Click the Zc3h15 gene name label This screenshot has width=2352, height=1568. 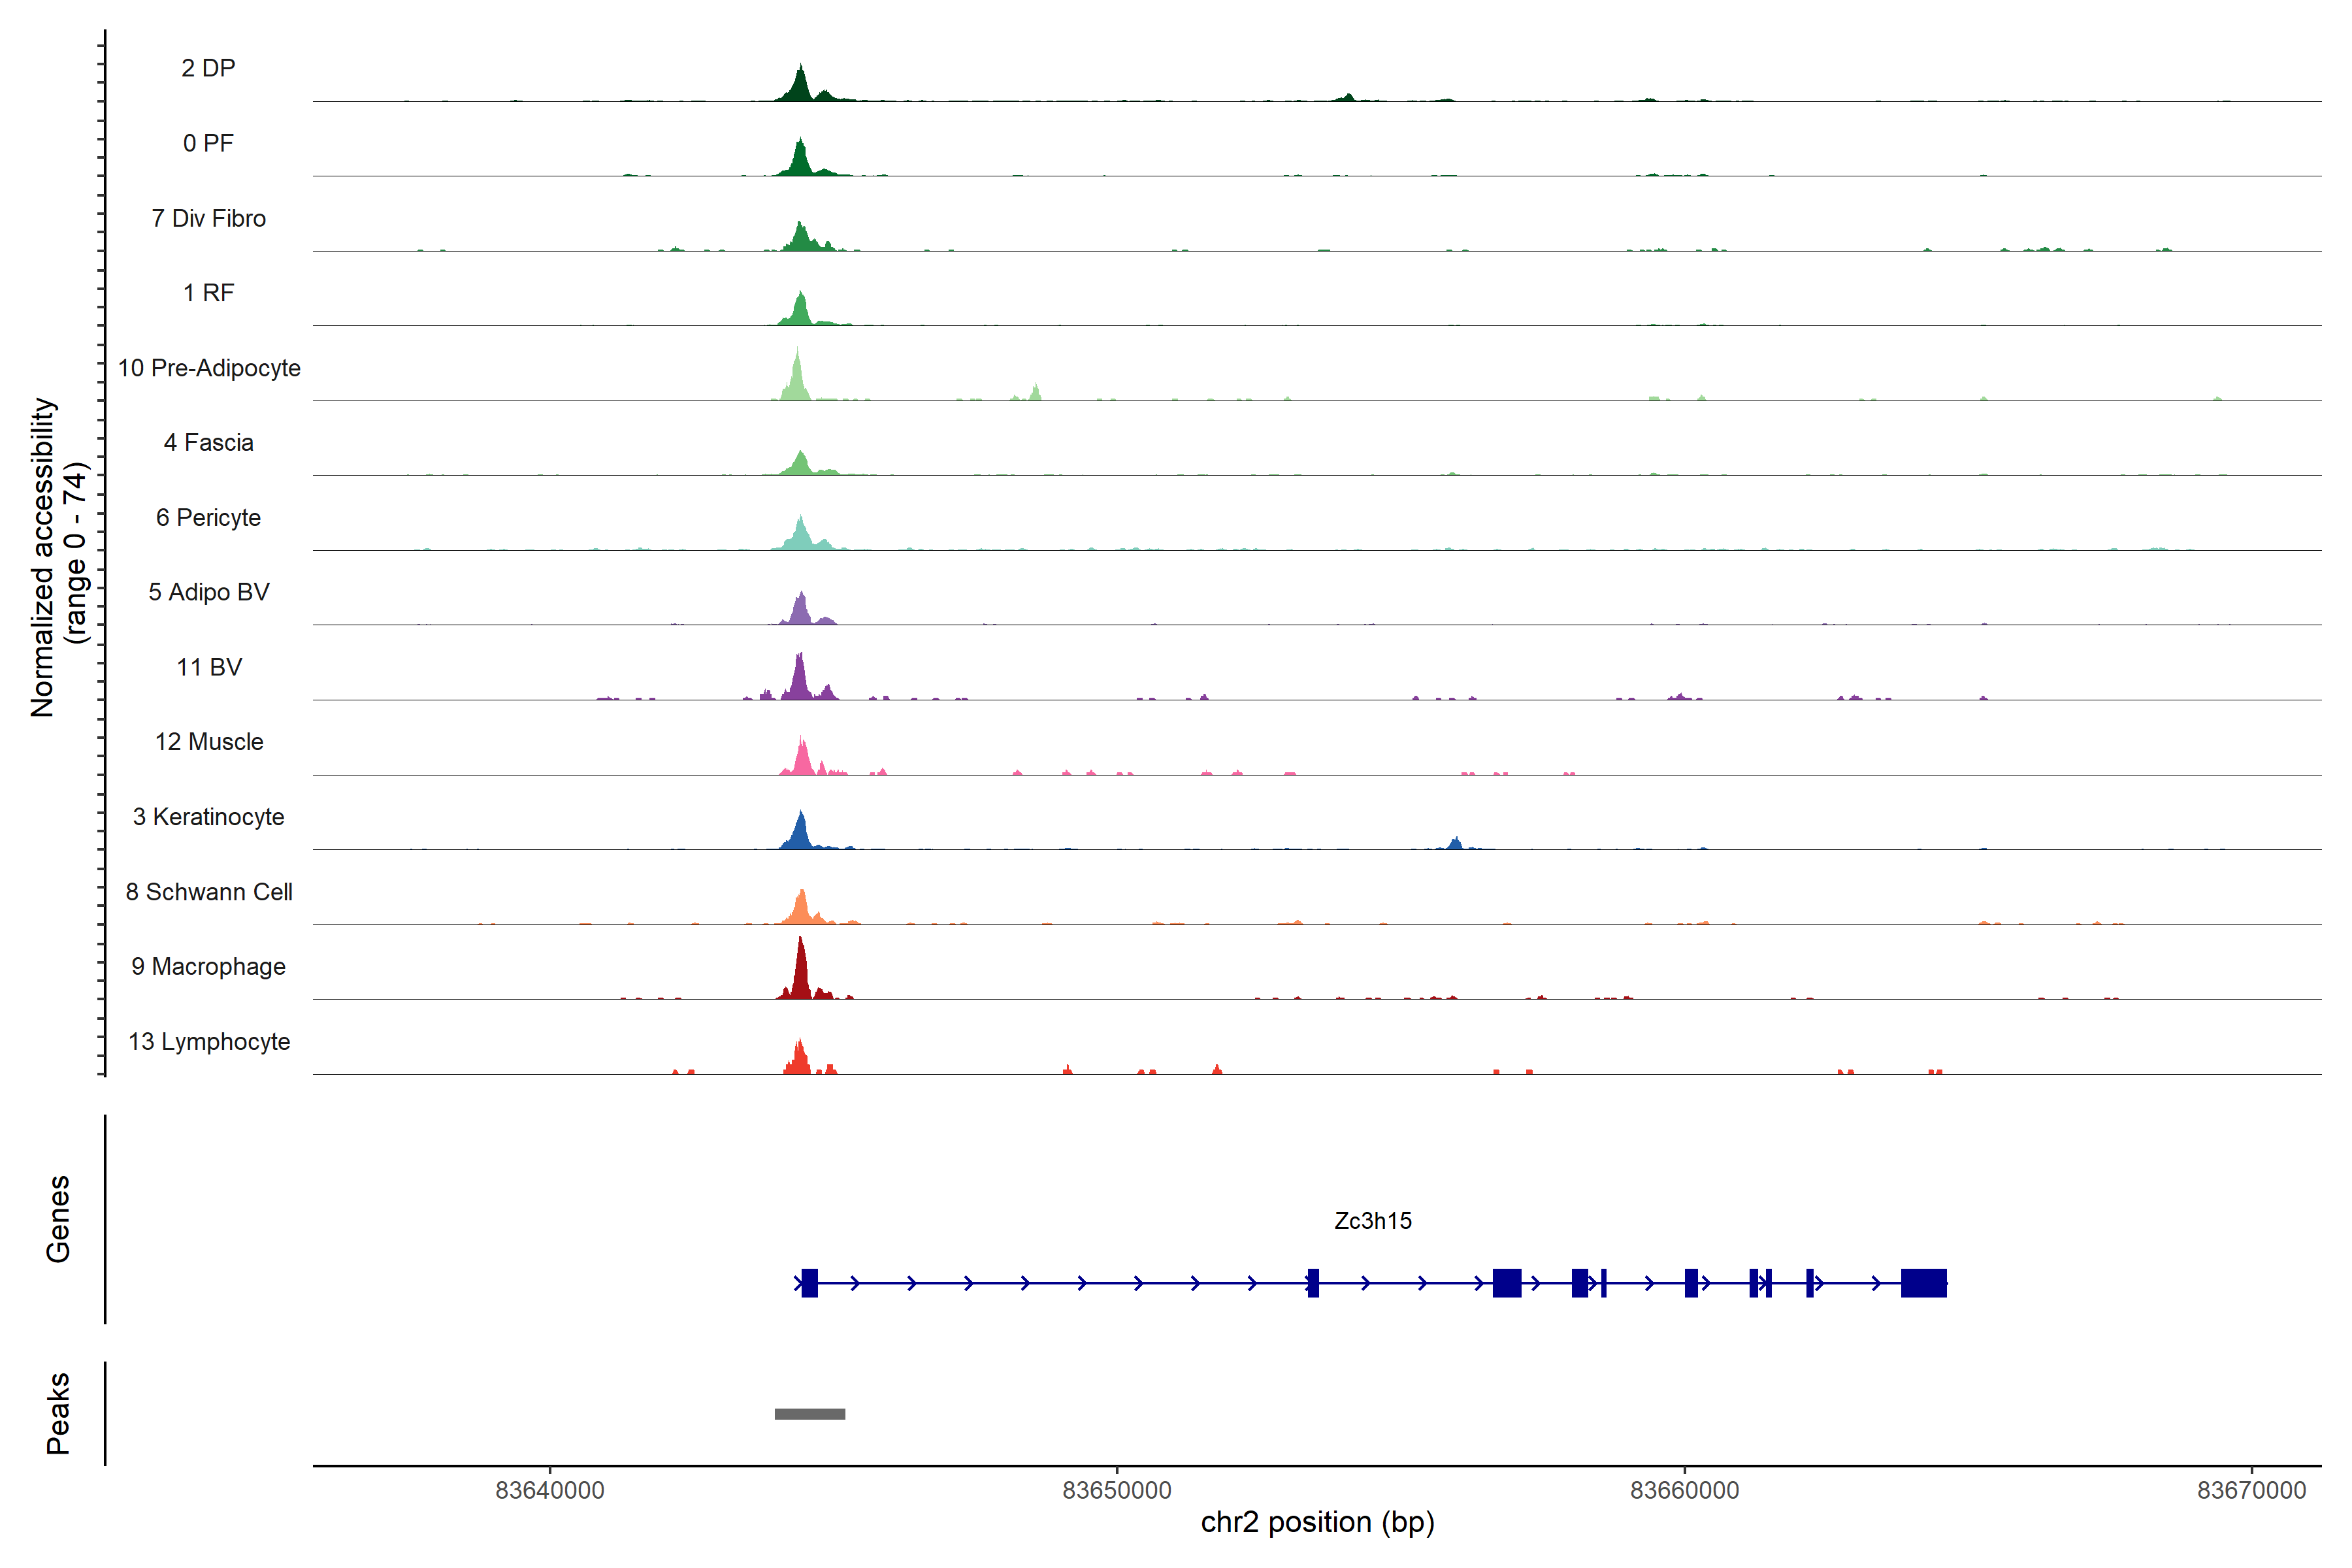point(1372,1220)
